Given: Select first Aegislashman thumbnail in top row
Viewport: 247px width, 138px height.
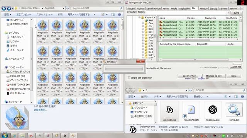Looking at the screenshot, I should point(43,25).
